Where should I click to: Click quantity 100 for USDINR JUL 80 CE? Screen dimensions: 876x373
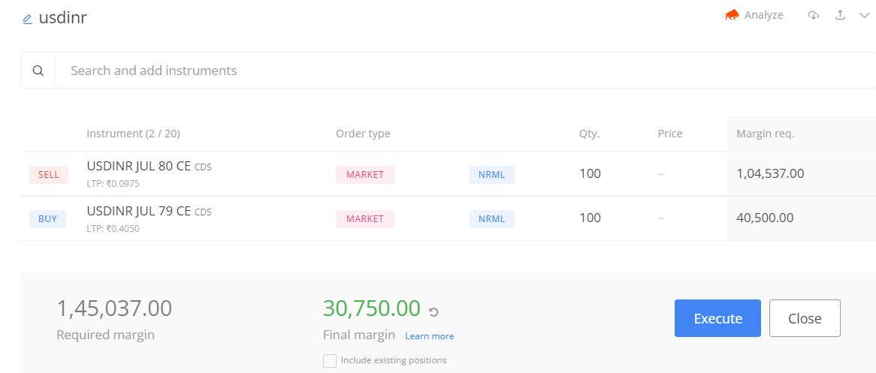pos(591,173)
